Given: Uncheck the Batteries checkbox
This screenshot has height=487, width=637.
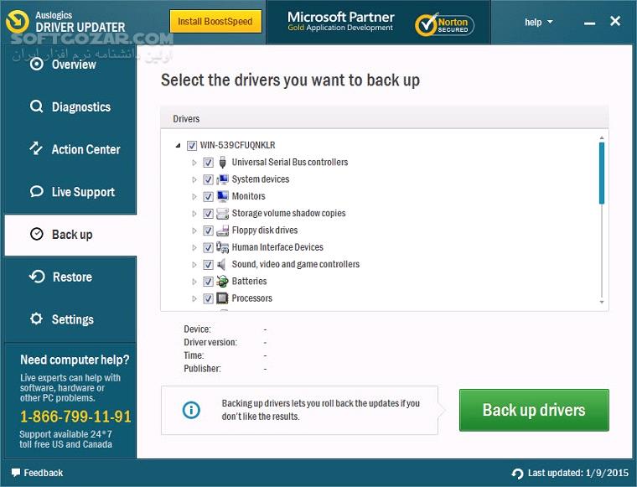Looking at the screenshot, I should (x=208, y=282).
